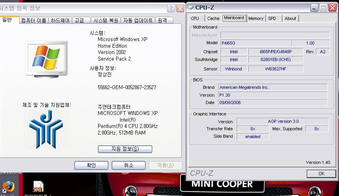Switch to the 원격 tab
The height and width of the screenshot is (196, 339).
coord(164,20)
